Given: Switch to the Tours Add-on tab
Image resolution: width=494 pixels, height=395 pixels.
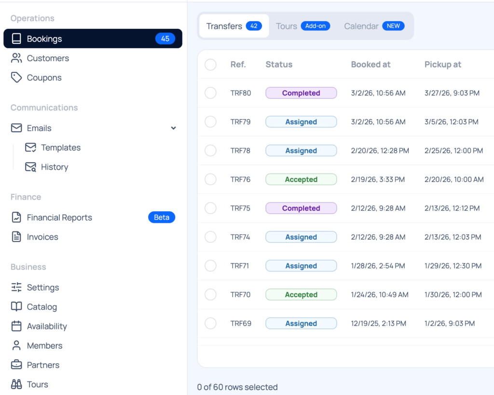Looking at the screenshot, I should click(302, 26).
